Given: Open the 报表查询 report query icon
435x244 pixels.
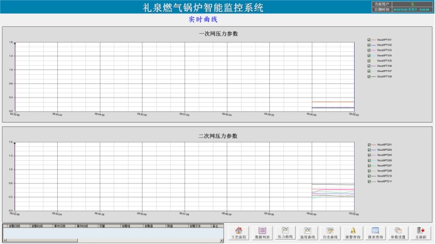Looking at the screenshot, I should click(x=375, y=233).
